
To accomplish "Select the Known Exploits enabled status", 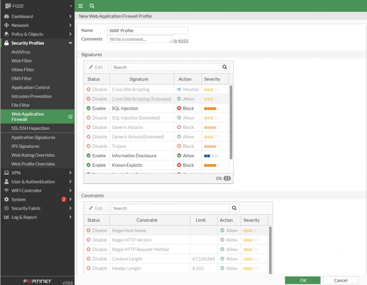I will coord(96,165).
